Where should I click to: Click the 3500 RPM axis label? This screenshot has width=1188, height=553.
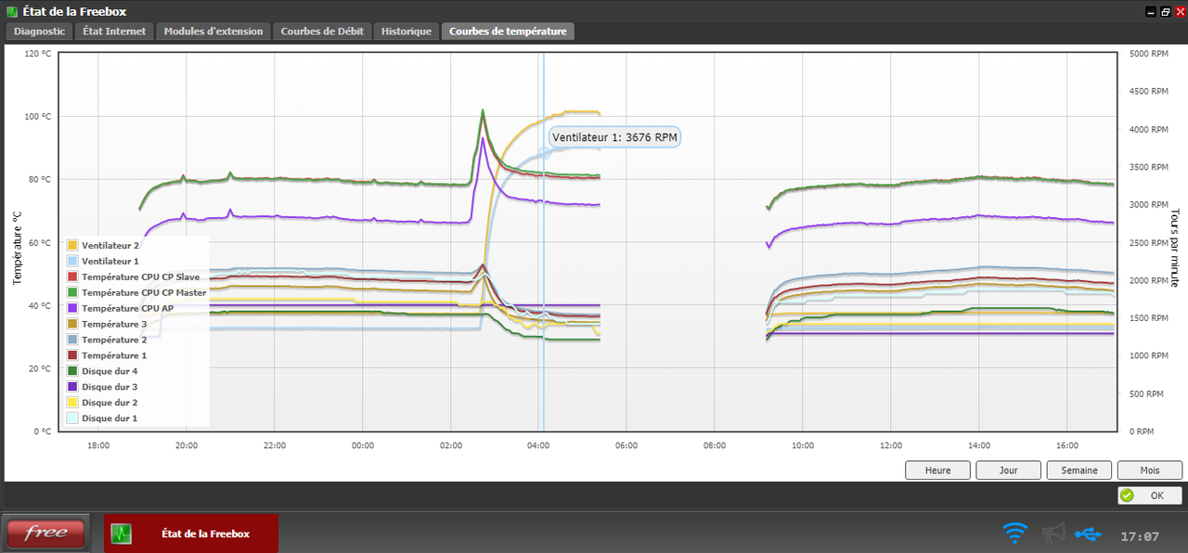[x=1148, y=167]
